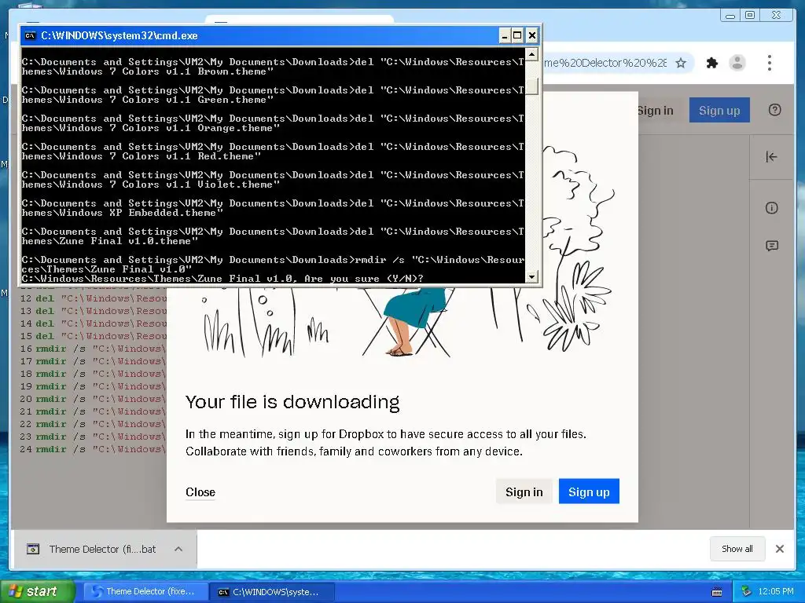This screenshot has height=603, width=805.
Task: Show file info icon in Dropbox sidebar
Action: (x=772, y=207)
